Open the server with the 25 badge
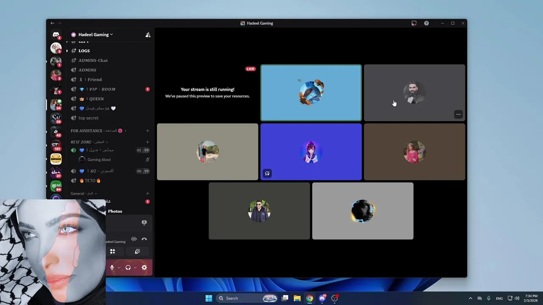 (56, 118)
